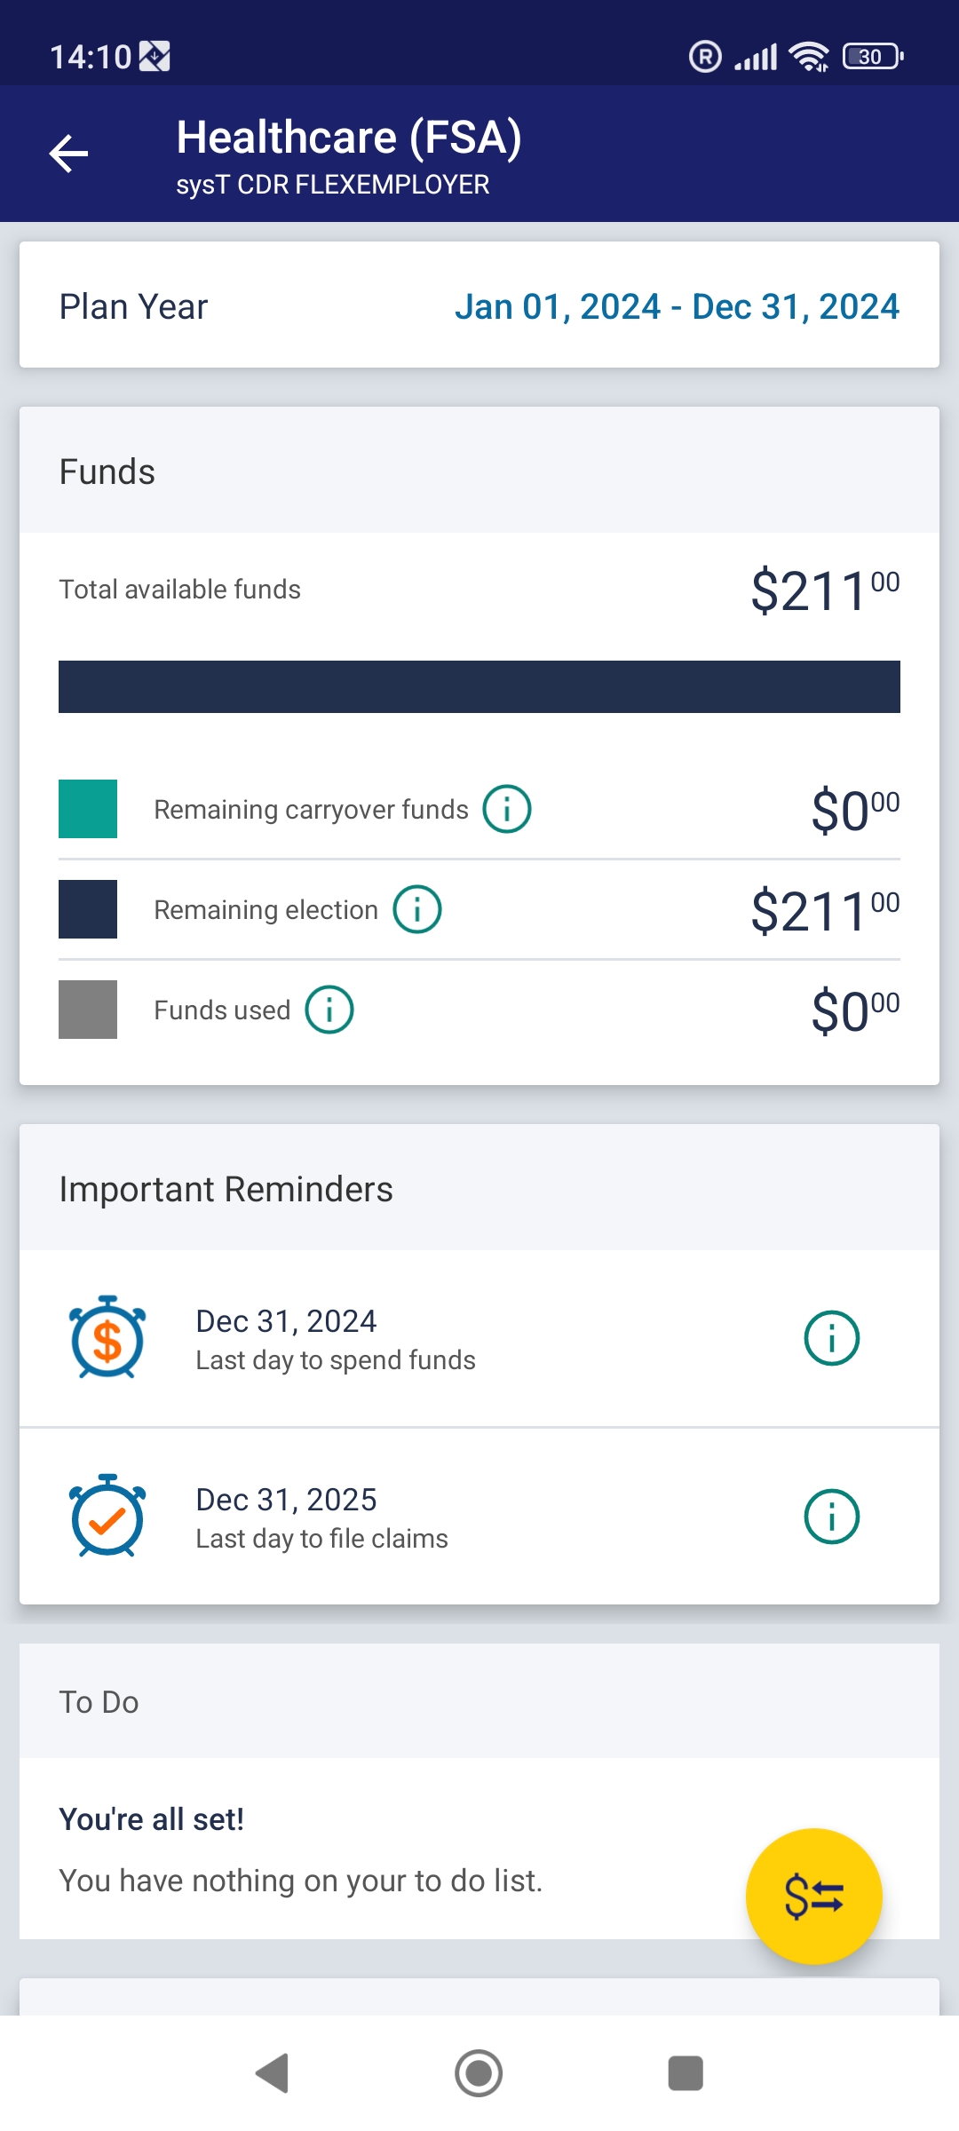The width and height of the screenshot is (959, 2131).
Task: Tap the yellow dollar transfer floating button
Action: coord(814,1896)
